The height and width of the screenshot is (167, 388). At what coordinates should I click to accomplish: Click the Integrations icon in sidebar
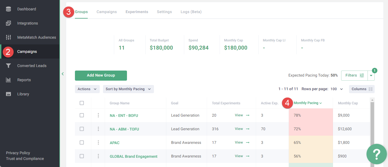click(8, 23)
